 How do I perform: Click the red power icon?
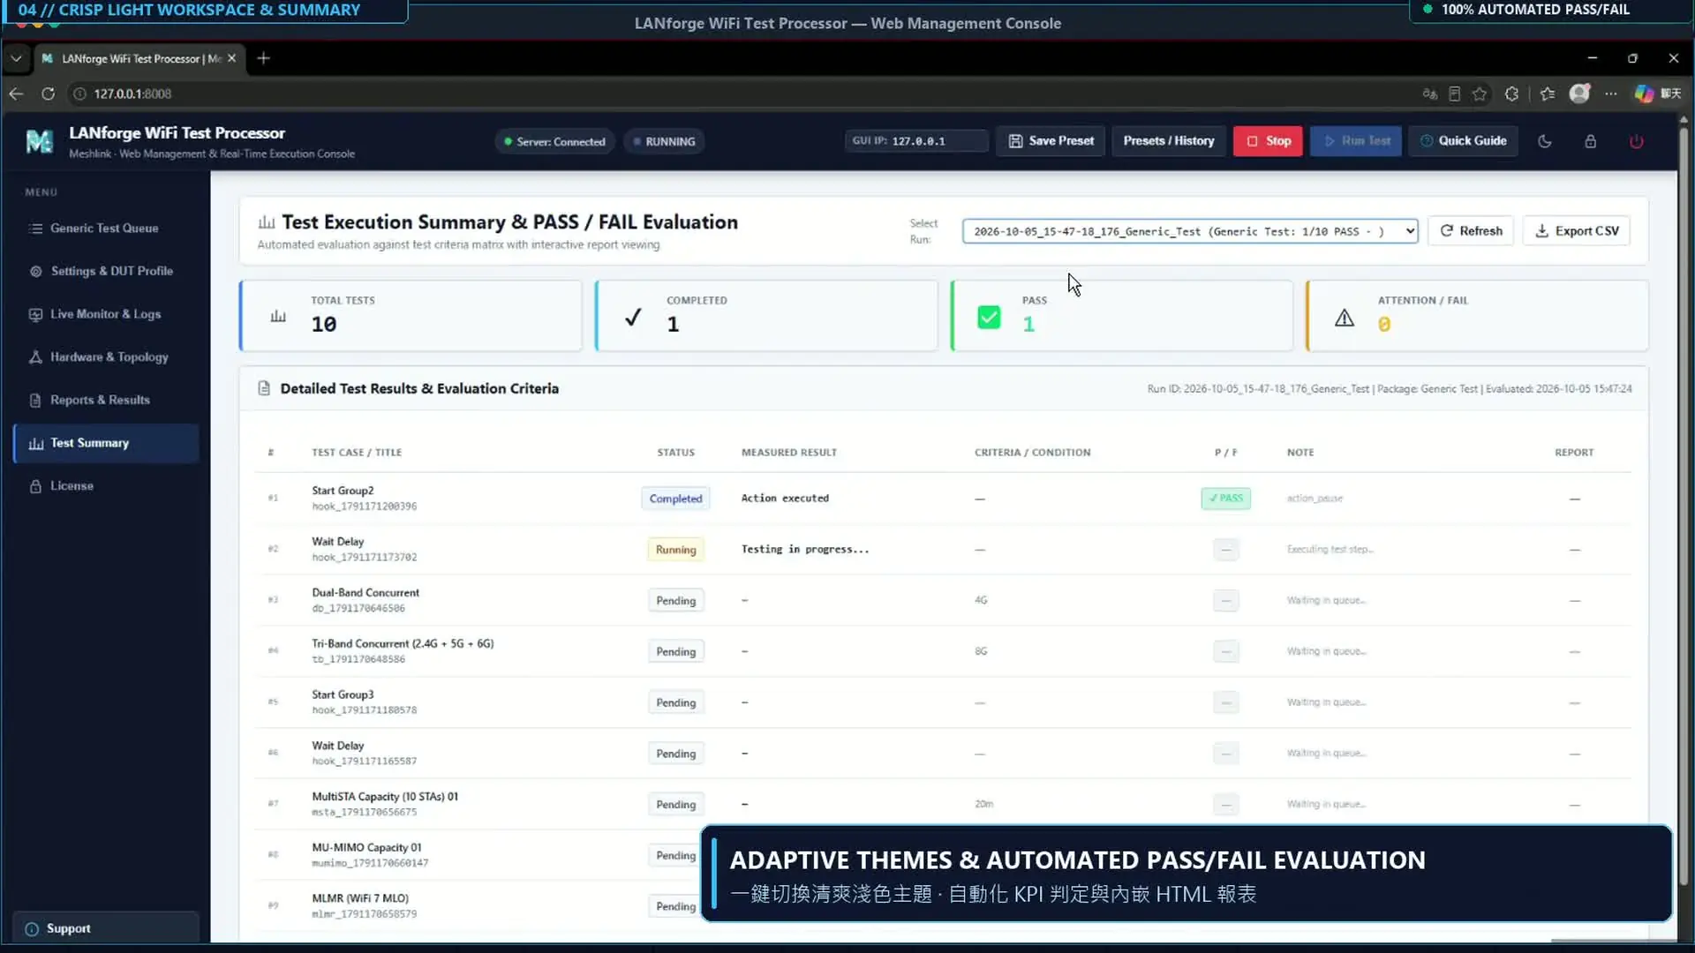[x=1636, y=141]
